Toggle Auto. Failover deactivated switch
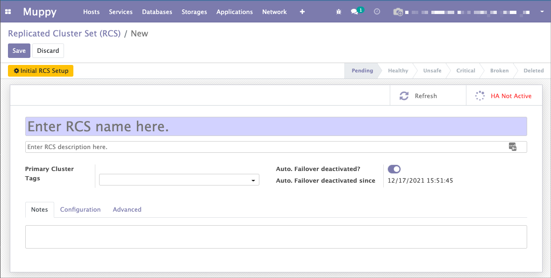 pyautogui.click(x=394, y=169)
